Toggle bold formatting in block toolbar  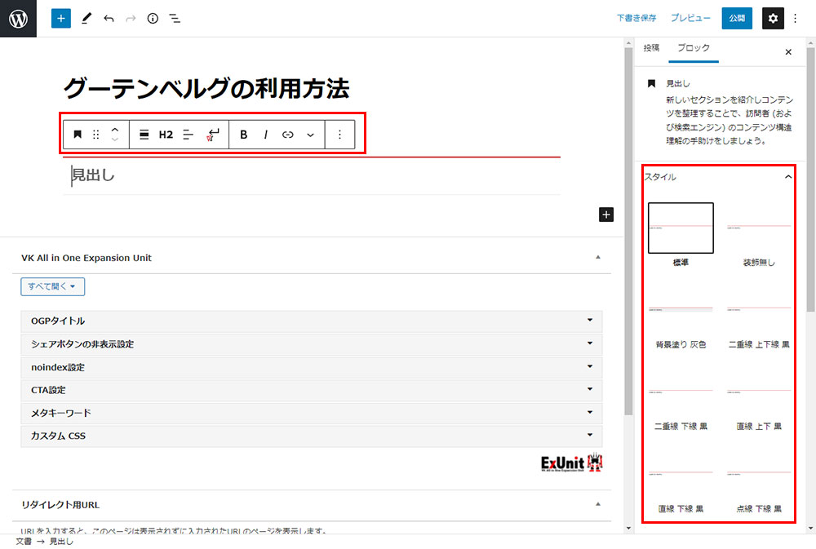[244, 135]
